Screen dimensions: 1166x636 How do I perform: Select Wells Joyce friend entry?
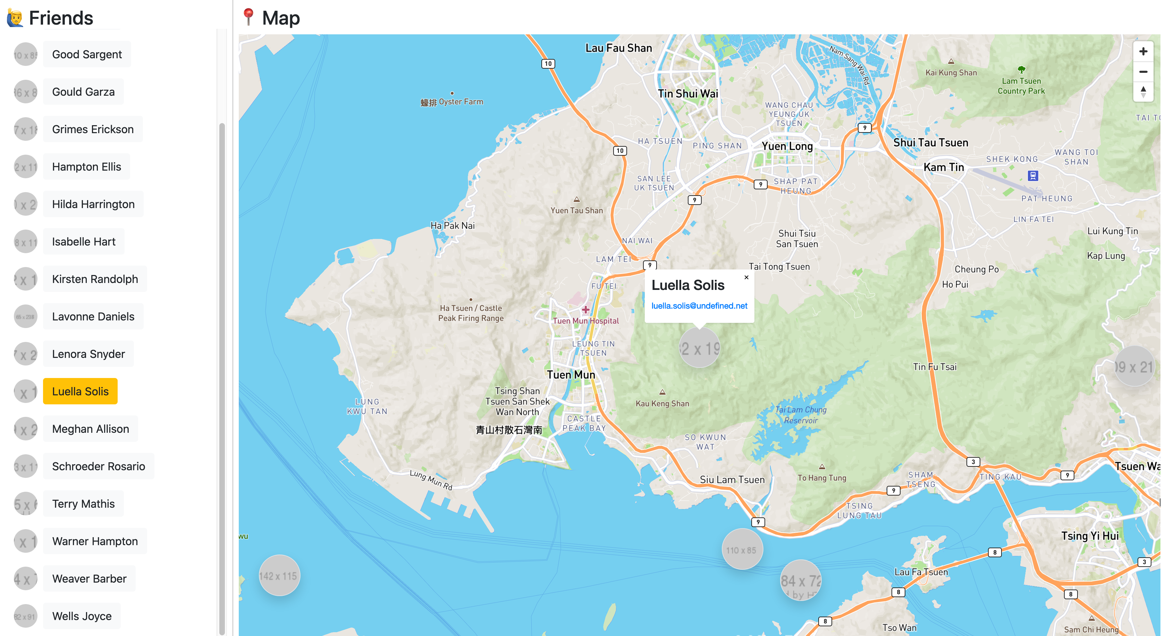coord(82,616)
